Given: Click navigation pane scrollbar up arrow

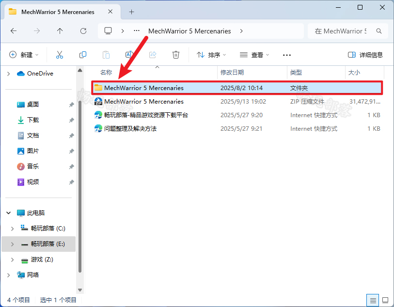Looking at the screenshot, I should coord(80,70).
